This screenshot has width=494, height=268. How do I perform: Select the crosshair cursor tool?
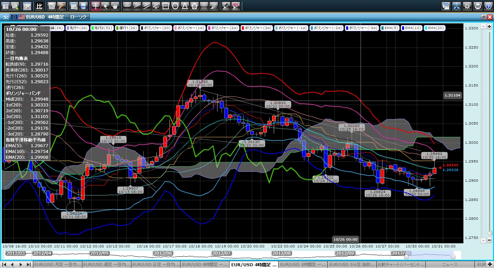[95, 6]
